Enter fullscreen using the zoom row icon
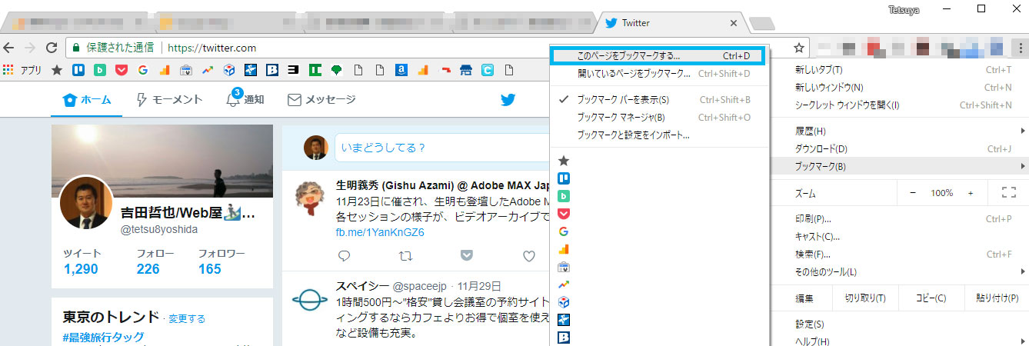1029x346 pixels. 1009,193
